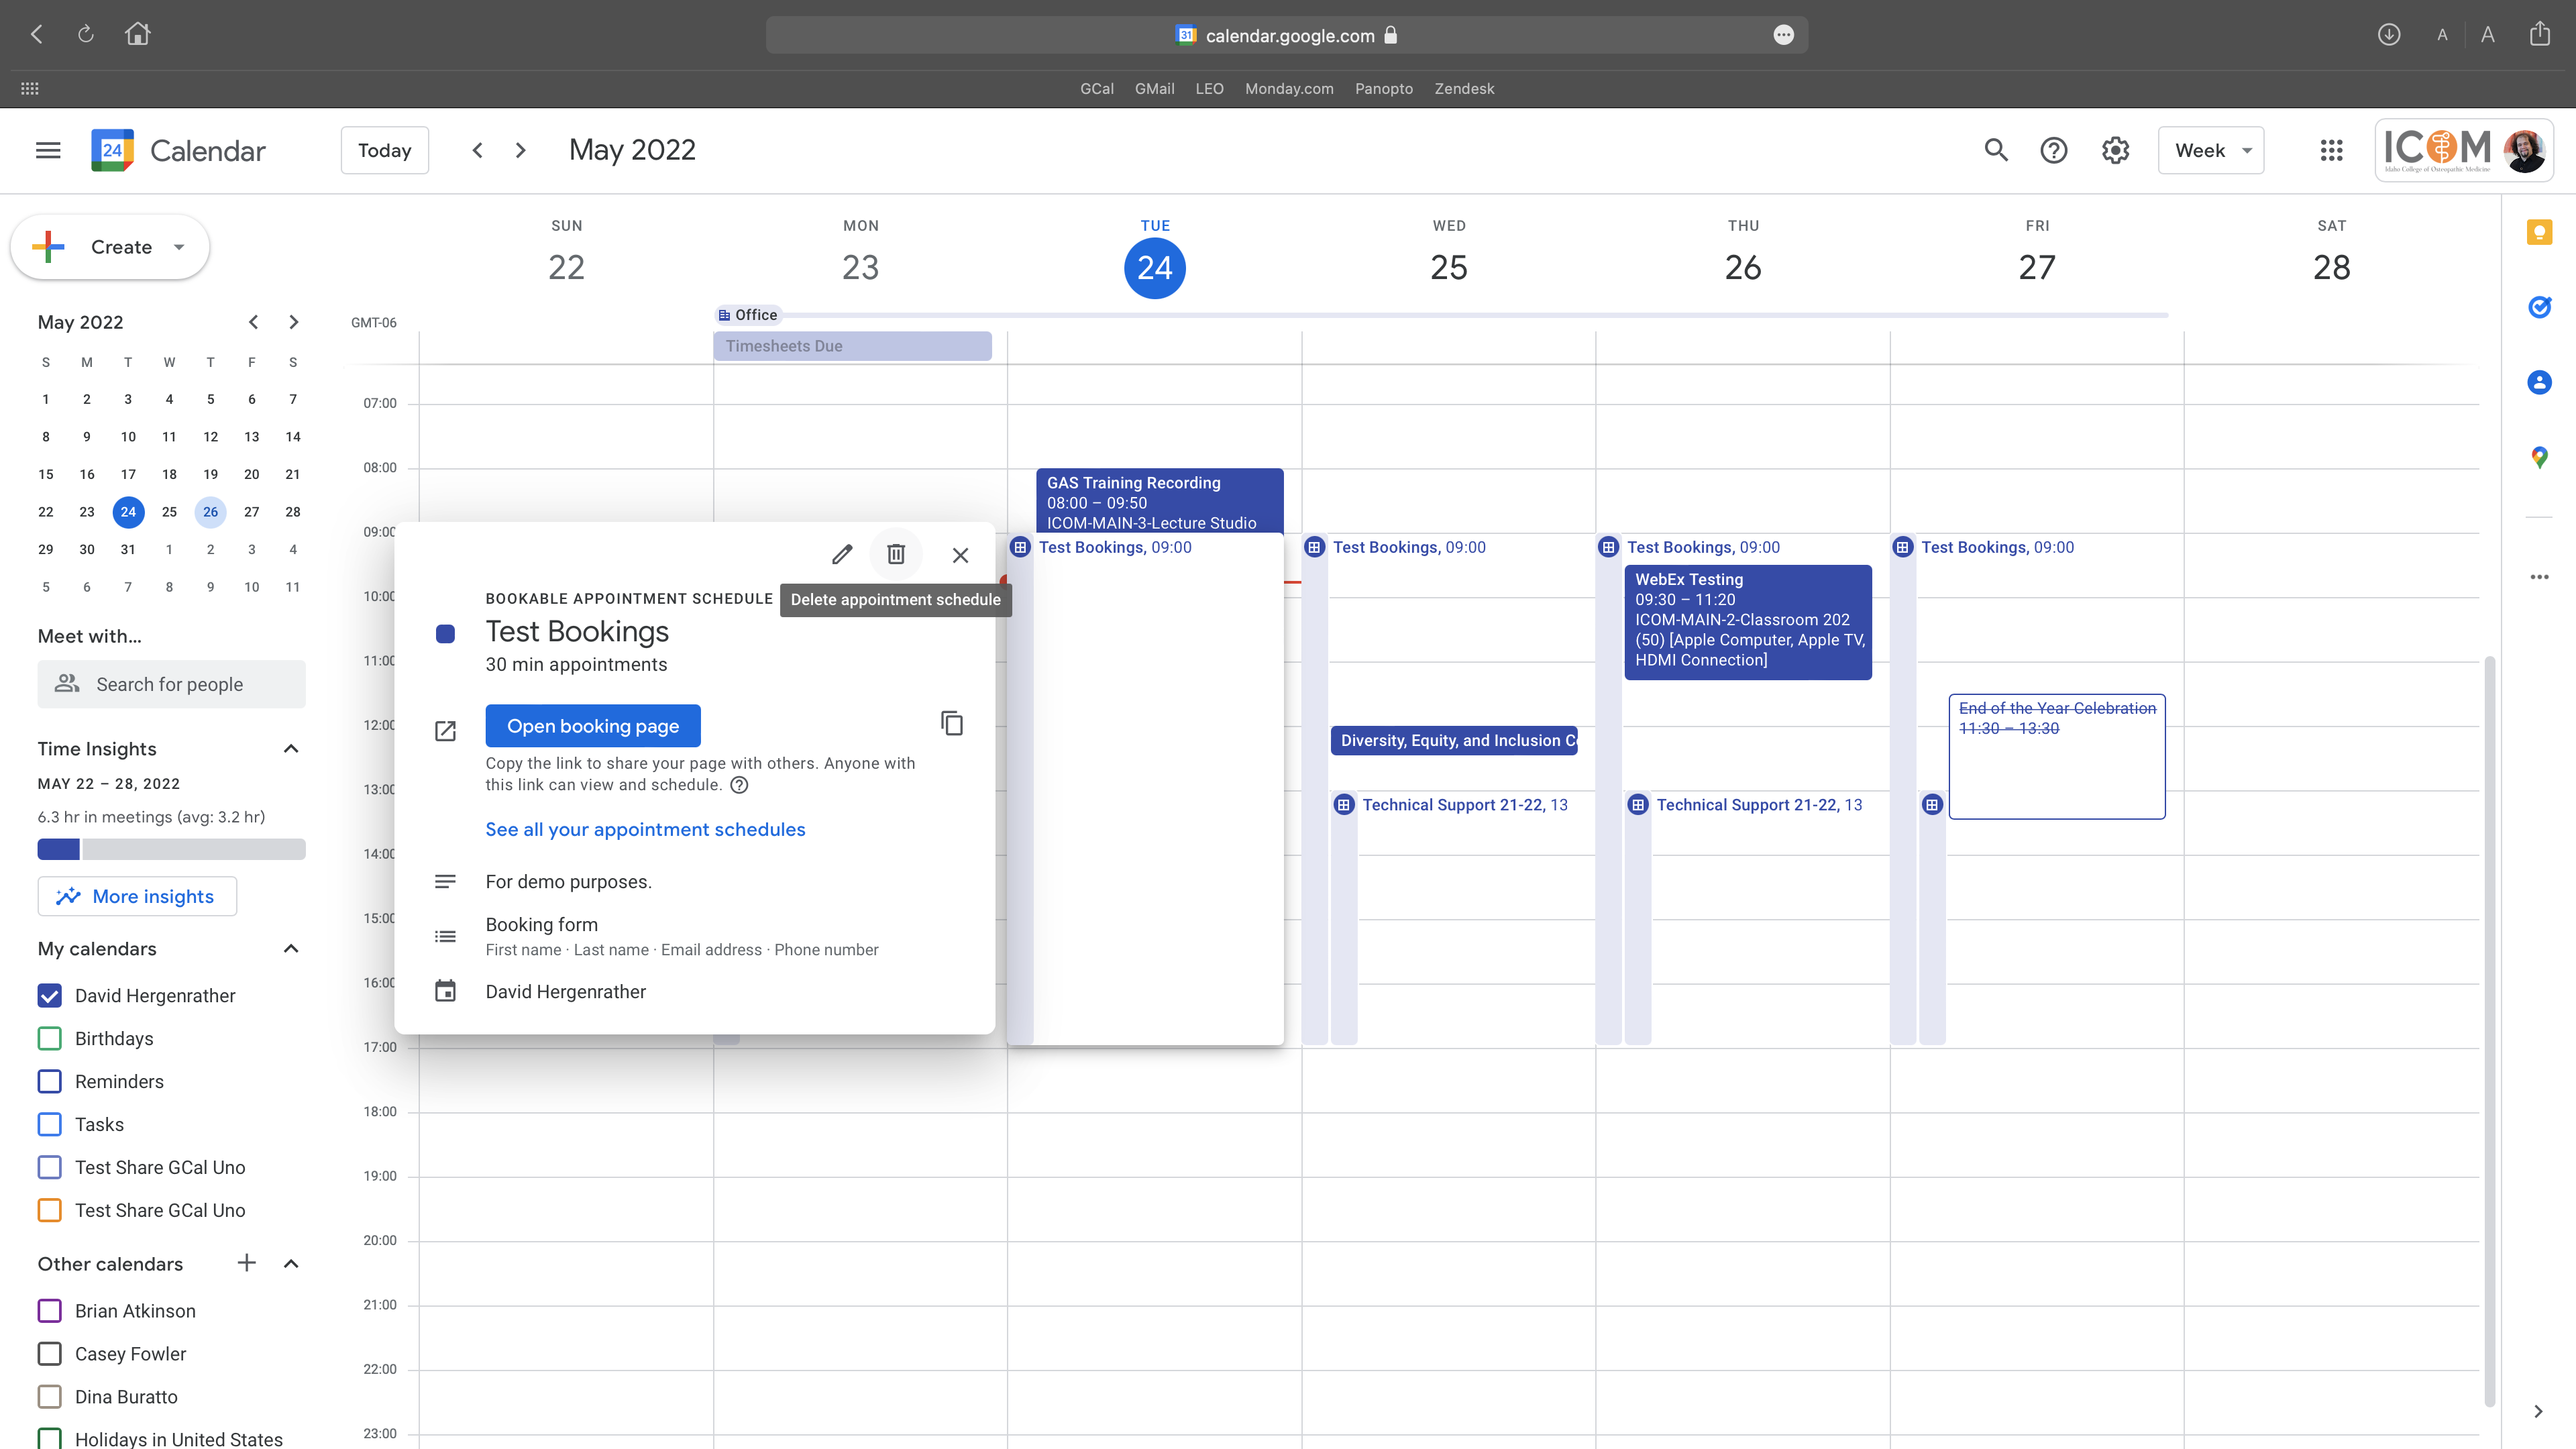This screenshot has height=1449, width=2576.
Task: Toggle the blue Test Share GCal Uno checkbox
Action: pos(49,1167)
